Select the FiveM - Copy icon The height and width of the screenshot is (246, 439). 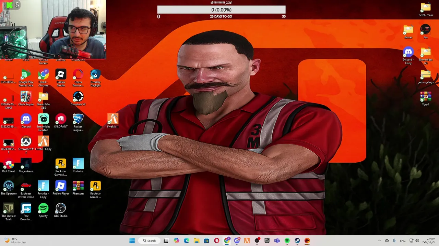pyautogui.click(x=43, y=143)
